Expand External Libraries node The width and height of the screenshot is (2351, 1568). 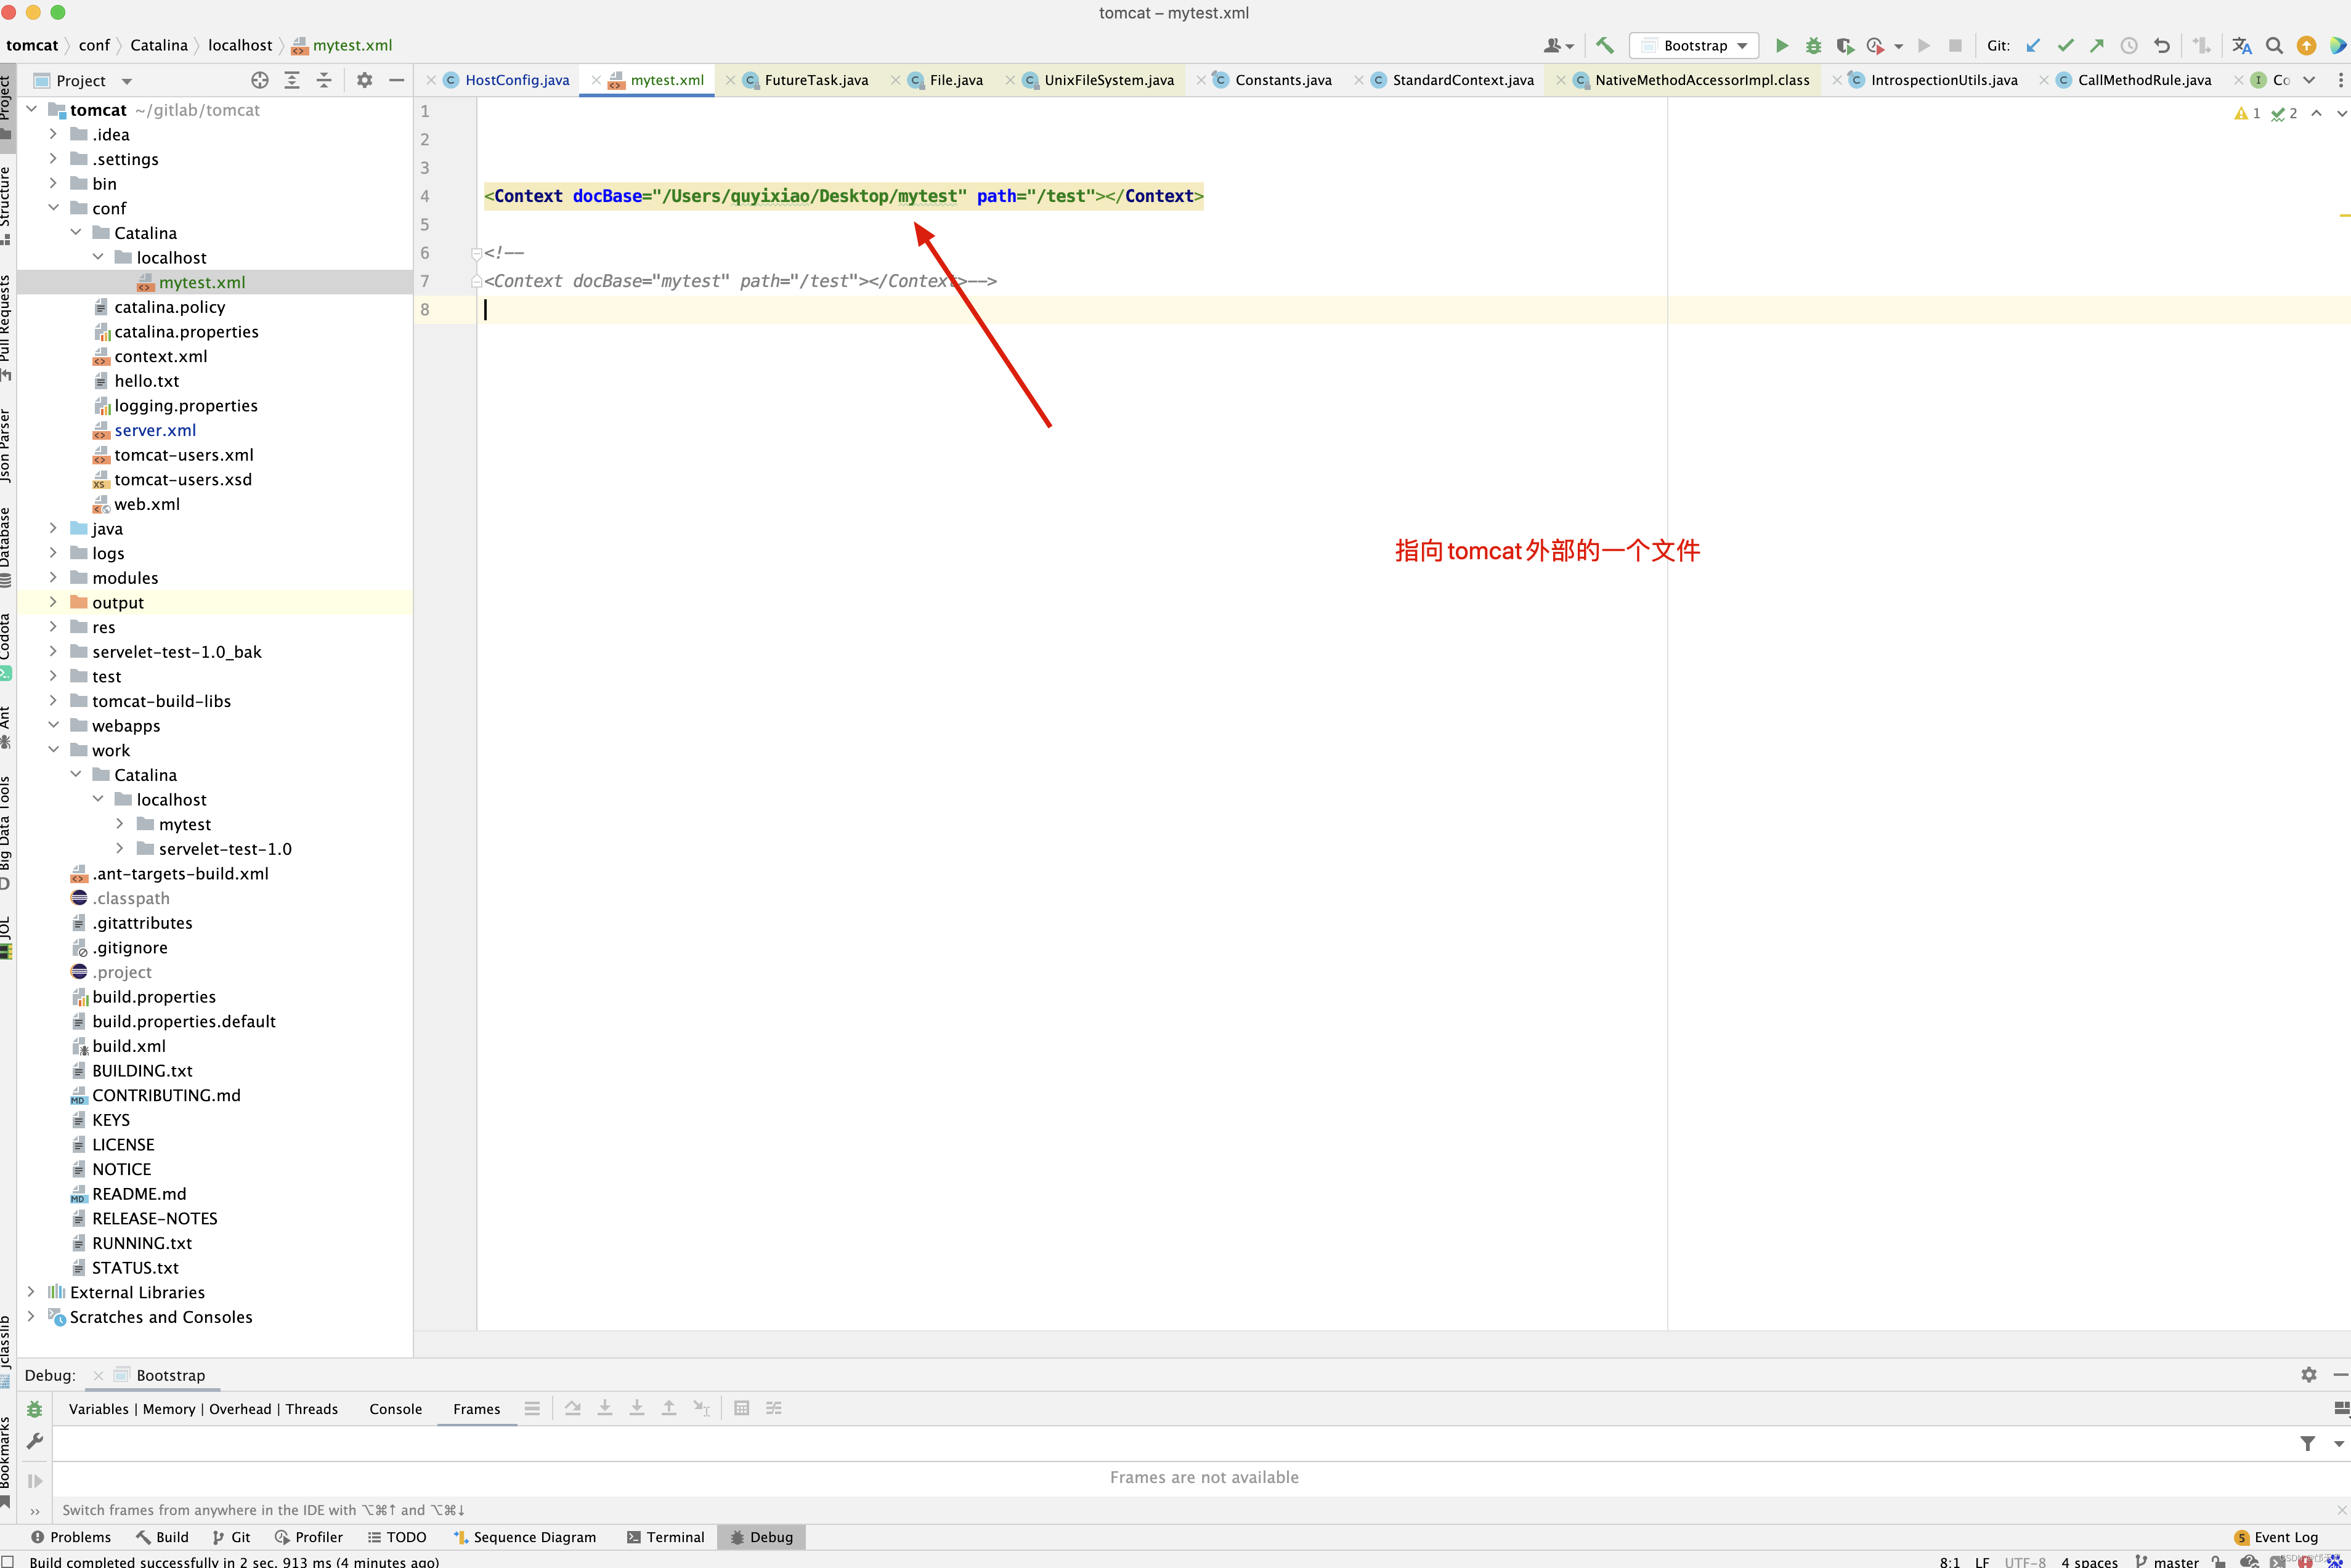tap(31, 1292)
